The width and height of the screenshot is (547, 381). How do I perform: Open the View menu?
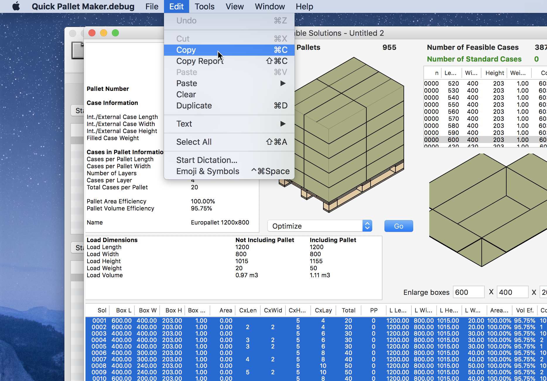(x=235, y=6)
